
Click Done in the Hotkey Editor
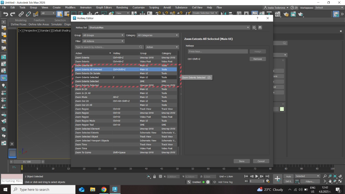coord(241,161)
